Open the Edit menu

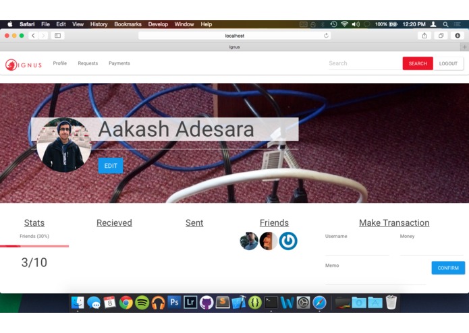coord(61,24)
